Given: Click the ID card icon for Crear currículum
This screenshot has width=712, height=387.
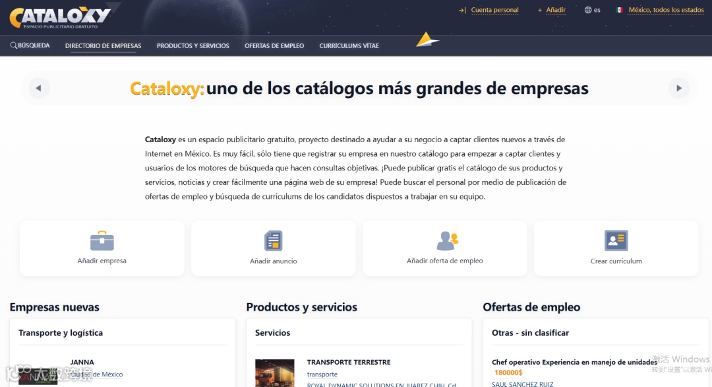Looking at the screenshot, I should tap(616, 241).
